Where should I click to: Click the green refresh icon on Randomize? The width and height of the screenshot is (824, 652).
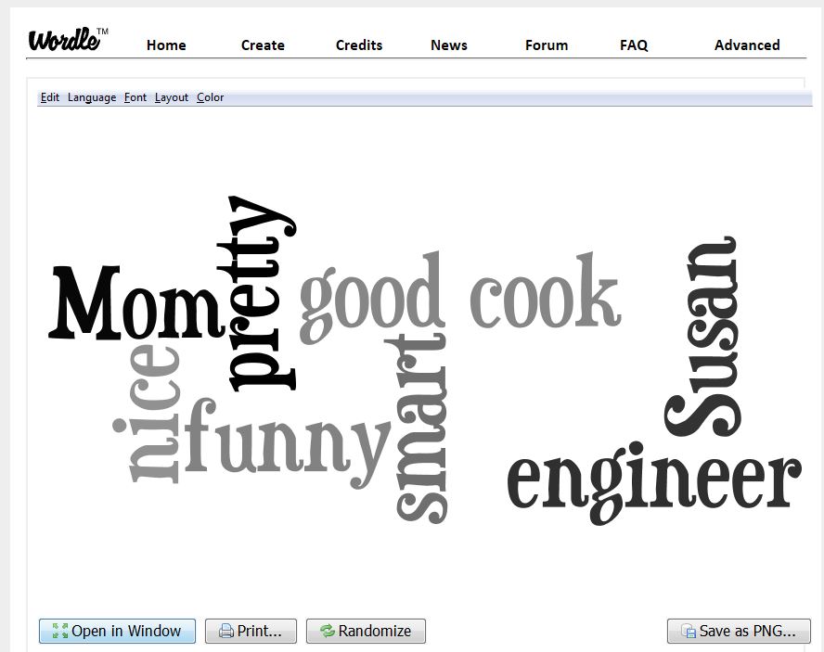[x=327, y=632]
